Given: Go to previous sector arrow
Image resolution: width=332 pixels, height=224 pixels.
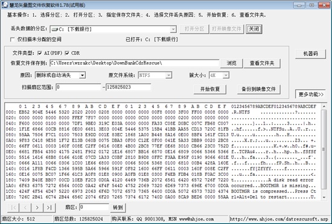Looking at the screenshot, I should click(x=25, y=208).
